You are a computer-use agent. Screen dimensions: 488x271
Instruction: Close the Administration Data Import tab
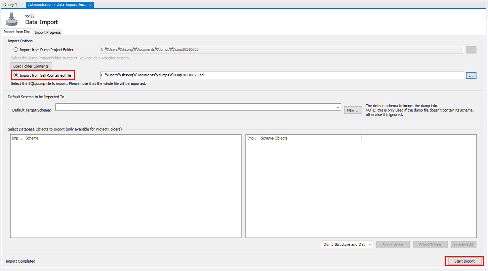(90, 5)
